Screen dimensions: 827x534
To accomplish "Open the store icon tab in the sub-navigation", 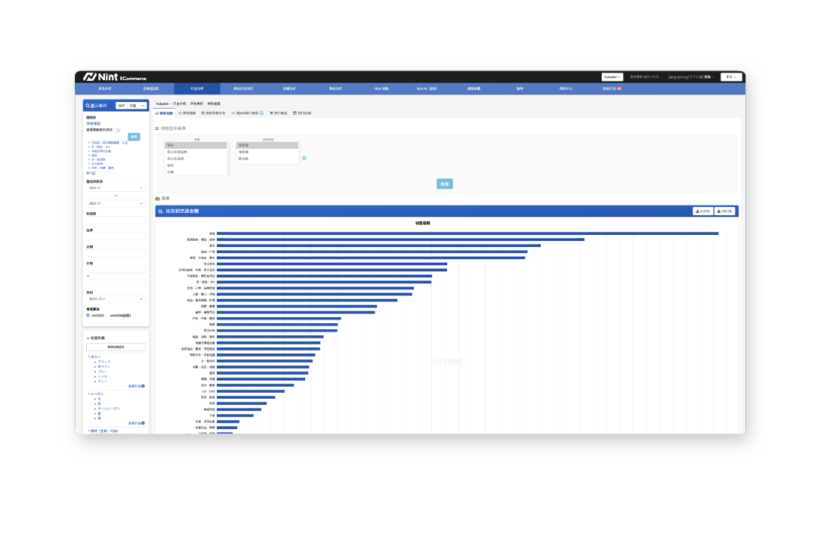I will [301, 113].
